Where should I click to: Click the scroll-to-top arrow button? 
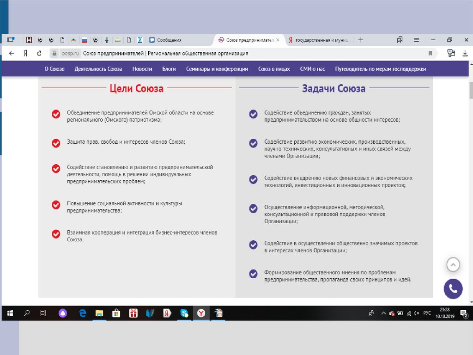pyautogui.click(x=453, y=265)
